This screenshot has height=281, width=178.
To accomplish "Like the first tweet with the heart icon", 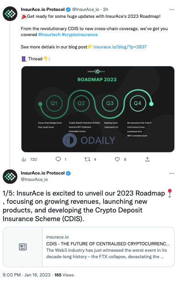I will [x=117, y=159].
